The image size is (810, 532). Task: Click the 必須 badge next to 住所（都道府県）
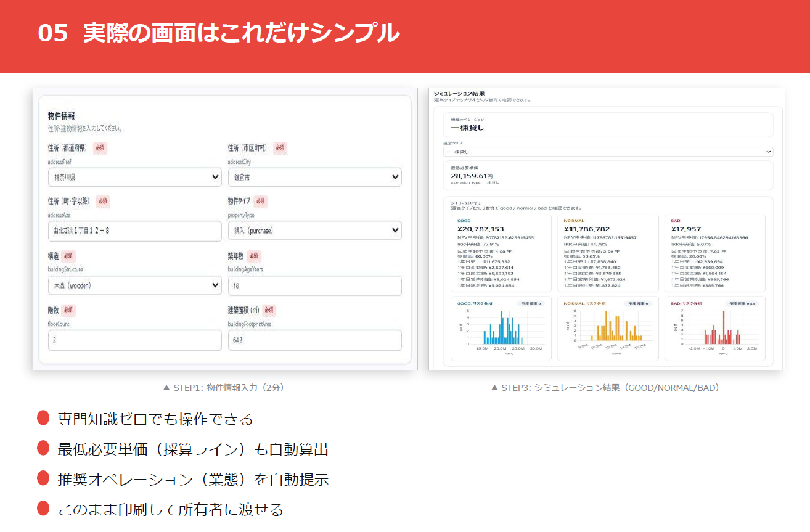100,148
